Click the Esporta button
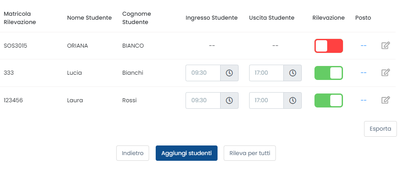Image resolution: width=400 pixels, height=173 pixels. point(380,129)
